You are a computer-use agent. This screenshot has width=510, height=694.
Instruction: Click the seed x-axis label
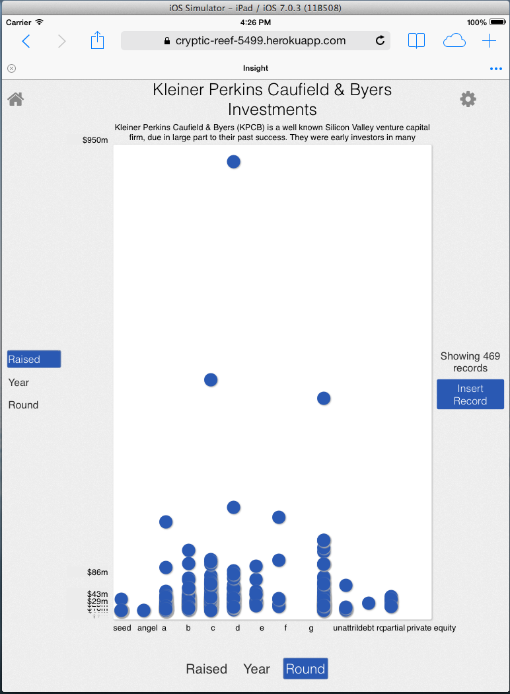tap(122, 628)
